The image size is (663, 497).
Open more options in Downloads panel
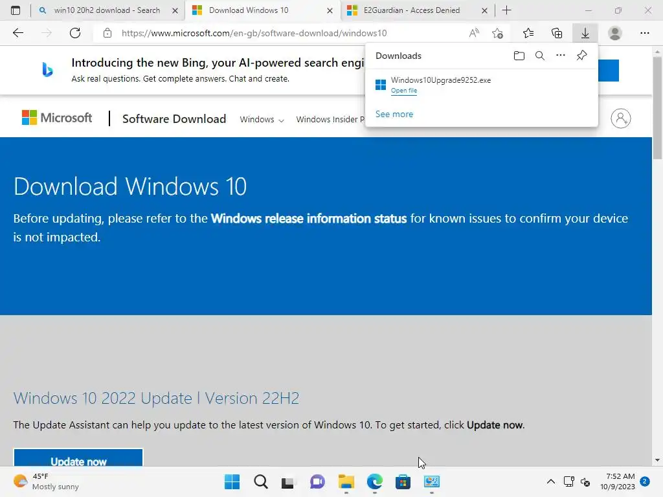click(561, 56)
